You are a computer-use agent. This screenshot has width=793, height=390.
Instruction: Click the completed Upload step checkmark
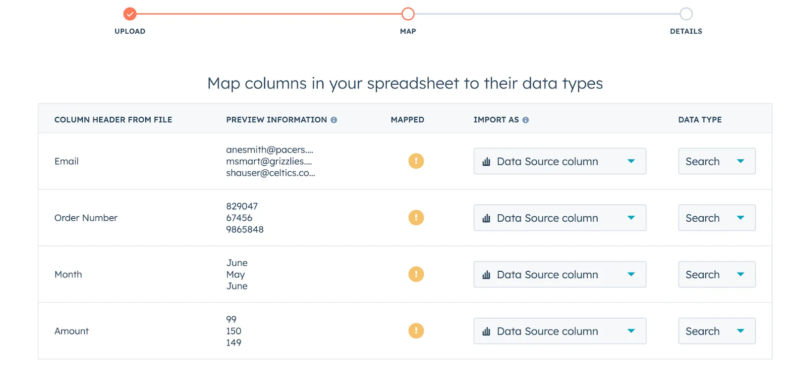point(130,14)
